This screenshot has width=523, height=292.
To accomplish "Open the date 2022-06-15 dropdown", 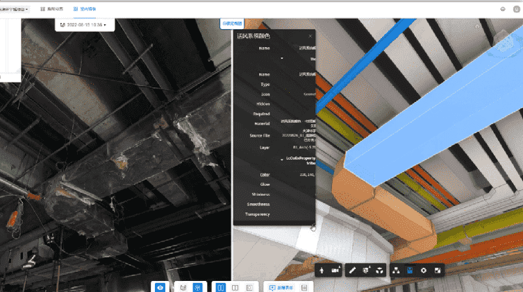I will 83,24.
